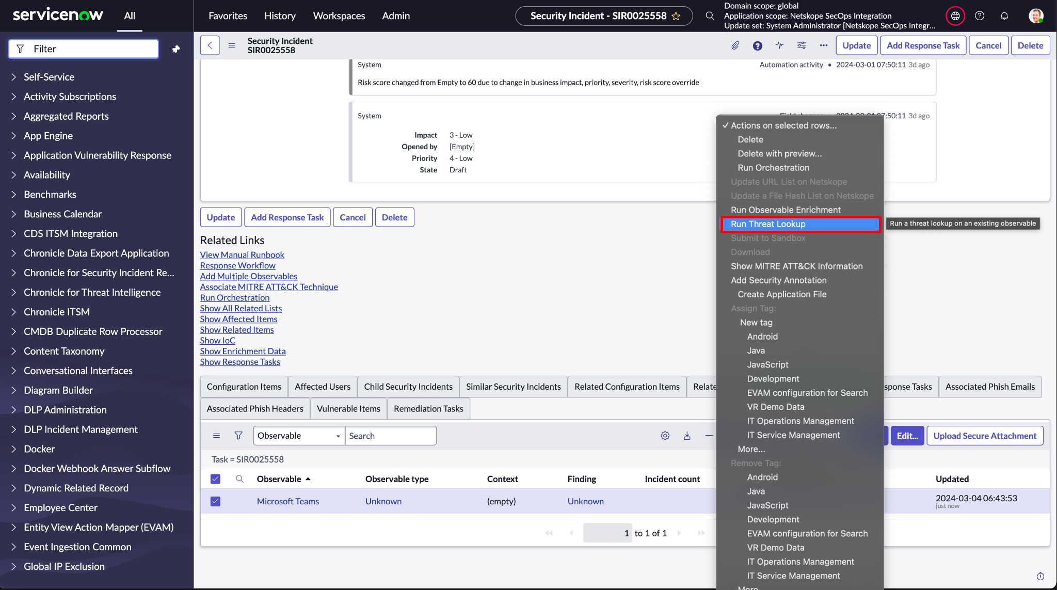The width and height of the screenshot is (1057, 590).
Task: Click the response time timer icon
Action: pyautogui.click(x=1040, y=576)
